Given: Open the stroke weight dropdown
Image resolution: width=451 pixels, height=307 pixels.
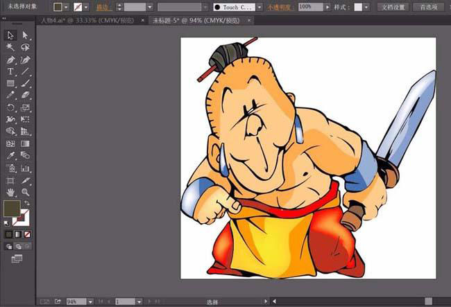Looking at the screenshot, I should click(x=150, y=7).
